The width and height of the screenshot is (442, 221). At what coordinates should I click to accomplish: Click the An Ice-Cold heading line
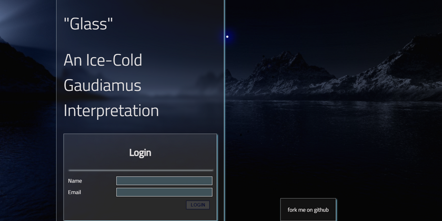103,60
